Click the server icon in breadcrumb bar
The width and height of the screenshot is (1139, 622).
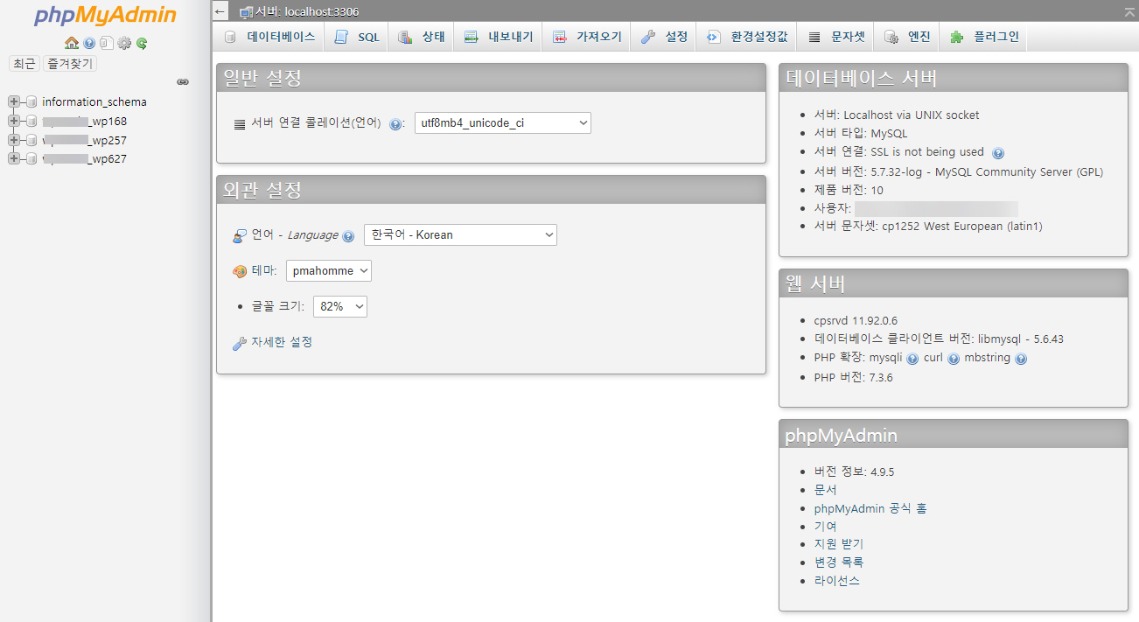coord(247,11)
